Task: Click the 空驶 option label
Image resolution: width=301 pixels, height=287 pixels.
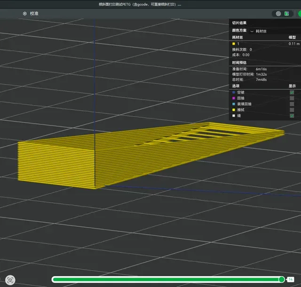Action: [x=241, y=93]
